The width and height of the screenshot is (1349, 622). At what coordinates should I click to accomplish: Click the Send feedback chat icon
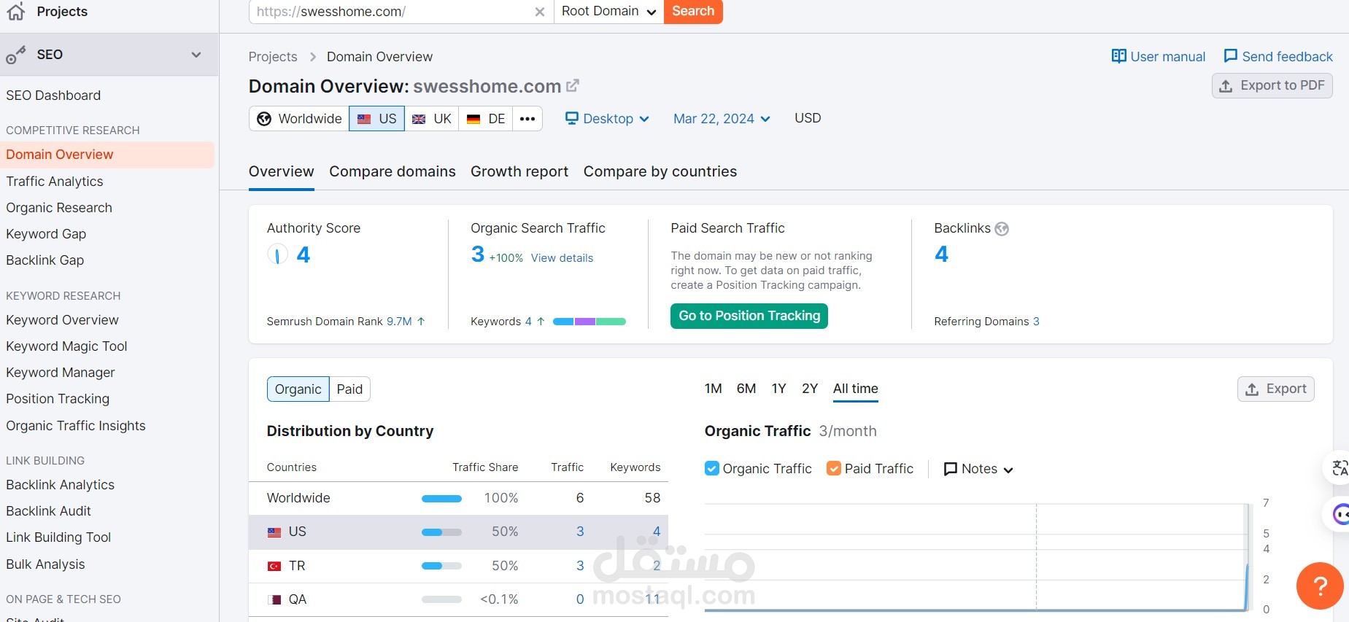[x=1230, y=56]
